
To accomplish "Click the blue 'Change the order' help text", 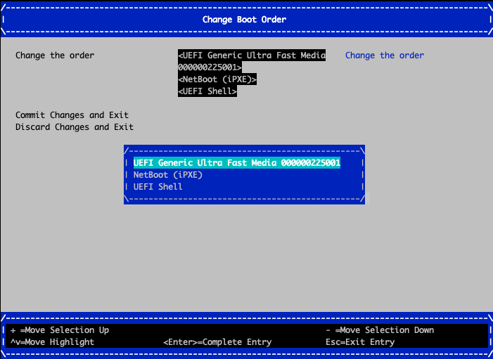I will tap(384, 56).
